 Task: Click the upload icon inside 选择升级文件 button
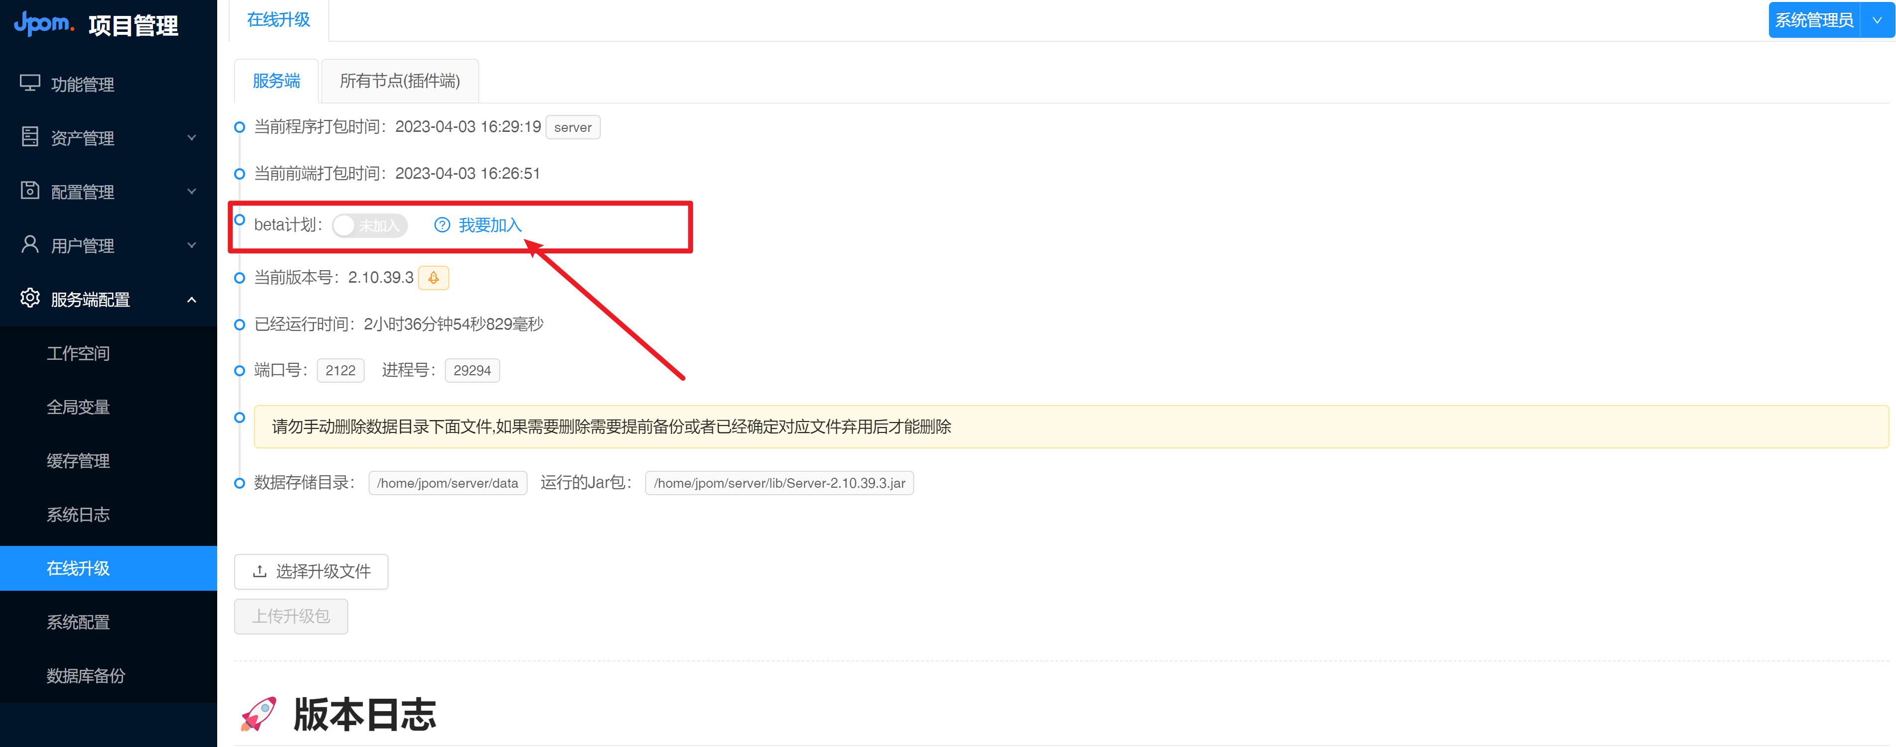pyautogui.click(x=260, y=571)
